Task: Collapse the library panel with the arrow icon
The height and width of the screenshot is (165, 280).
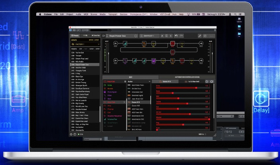Action: pyautogui.click(x=103, y=36)
